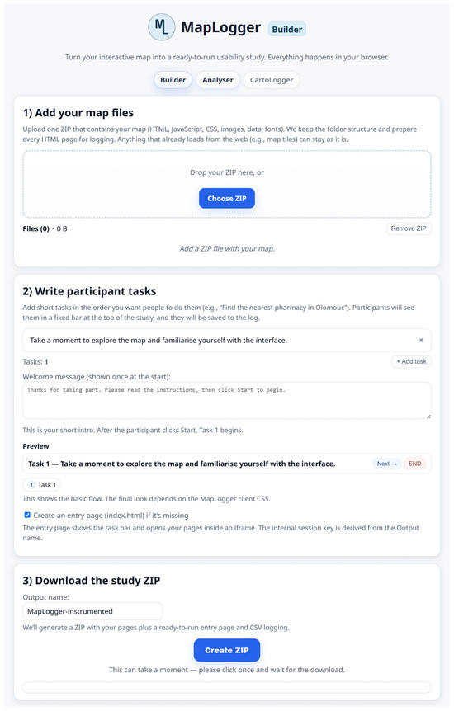The height and width of the screenshot is (711, 454).
Task: Click inside the Welcome message textarea
Action: [227, 400]
